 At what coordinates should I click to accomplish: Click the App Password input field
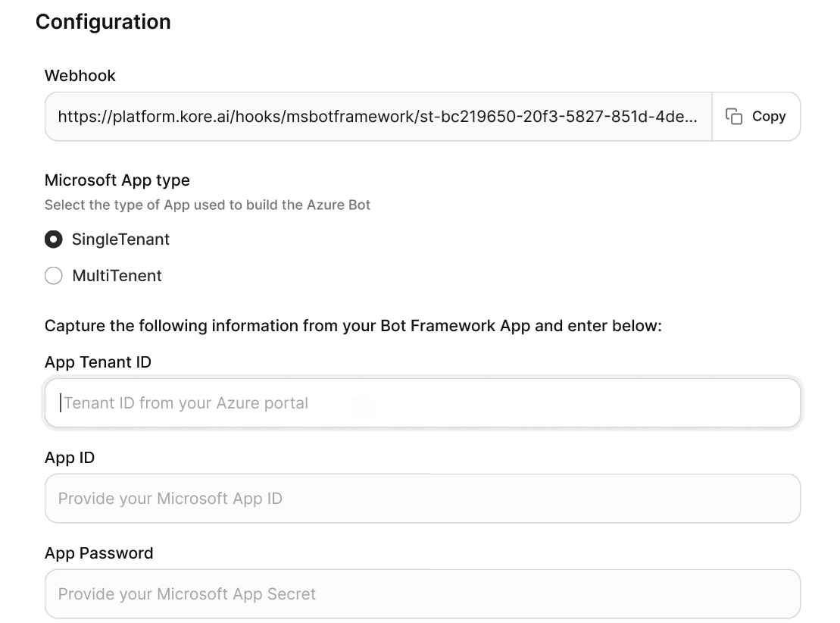[423, 594]
